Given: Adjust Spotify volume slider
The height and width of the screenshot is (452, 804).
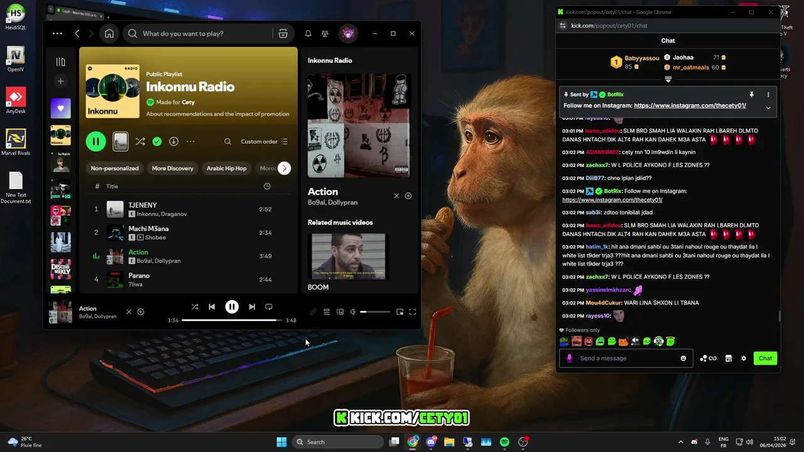Looking at the screenshot, I should (x=375, y=312).
